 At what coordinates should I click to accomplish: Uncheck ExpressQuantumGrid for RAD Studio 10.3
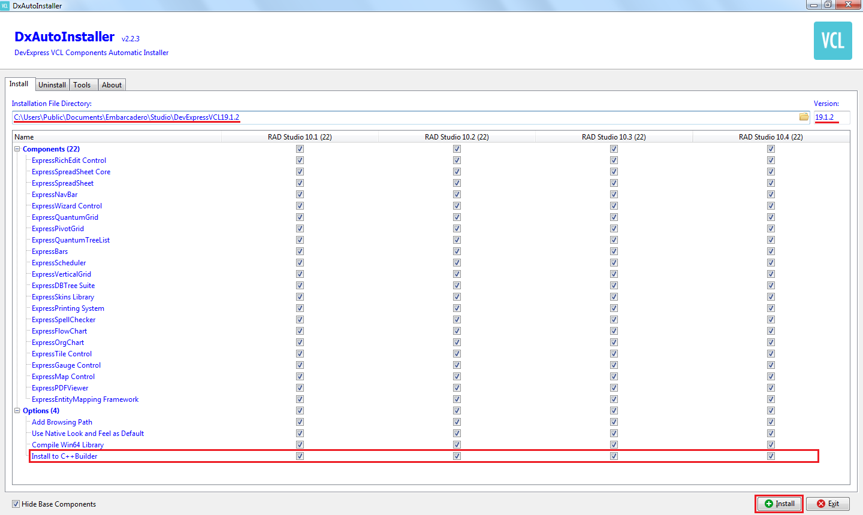[614, 217]
